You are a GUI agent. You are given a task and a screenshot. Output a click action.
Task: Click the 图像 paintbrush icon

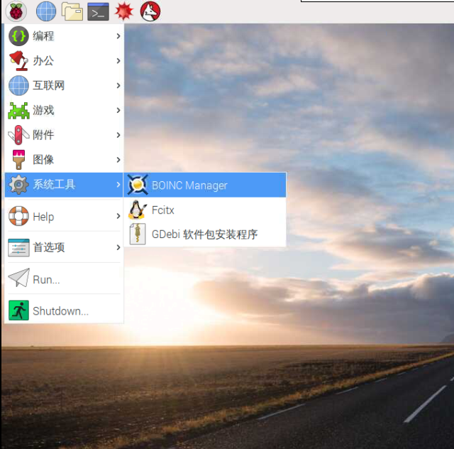[18, 160]
